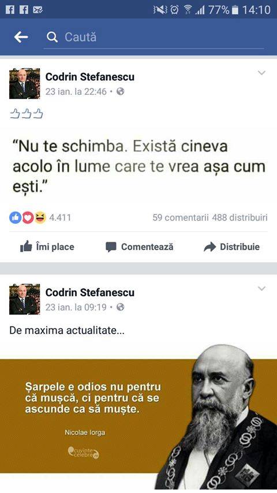The image size is (277, 493).
Task: Open the Nicolae Iorga quote image
Action: click(x=138, y=417)
